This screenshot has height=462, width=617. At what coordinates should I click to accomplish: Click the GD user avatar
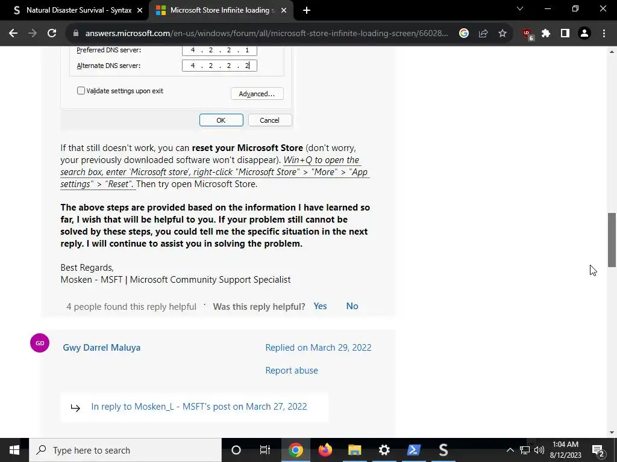(x=40, y=343)
